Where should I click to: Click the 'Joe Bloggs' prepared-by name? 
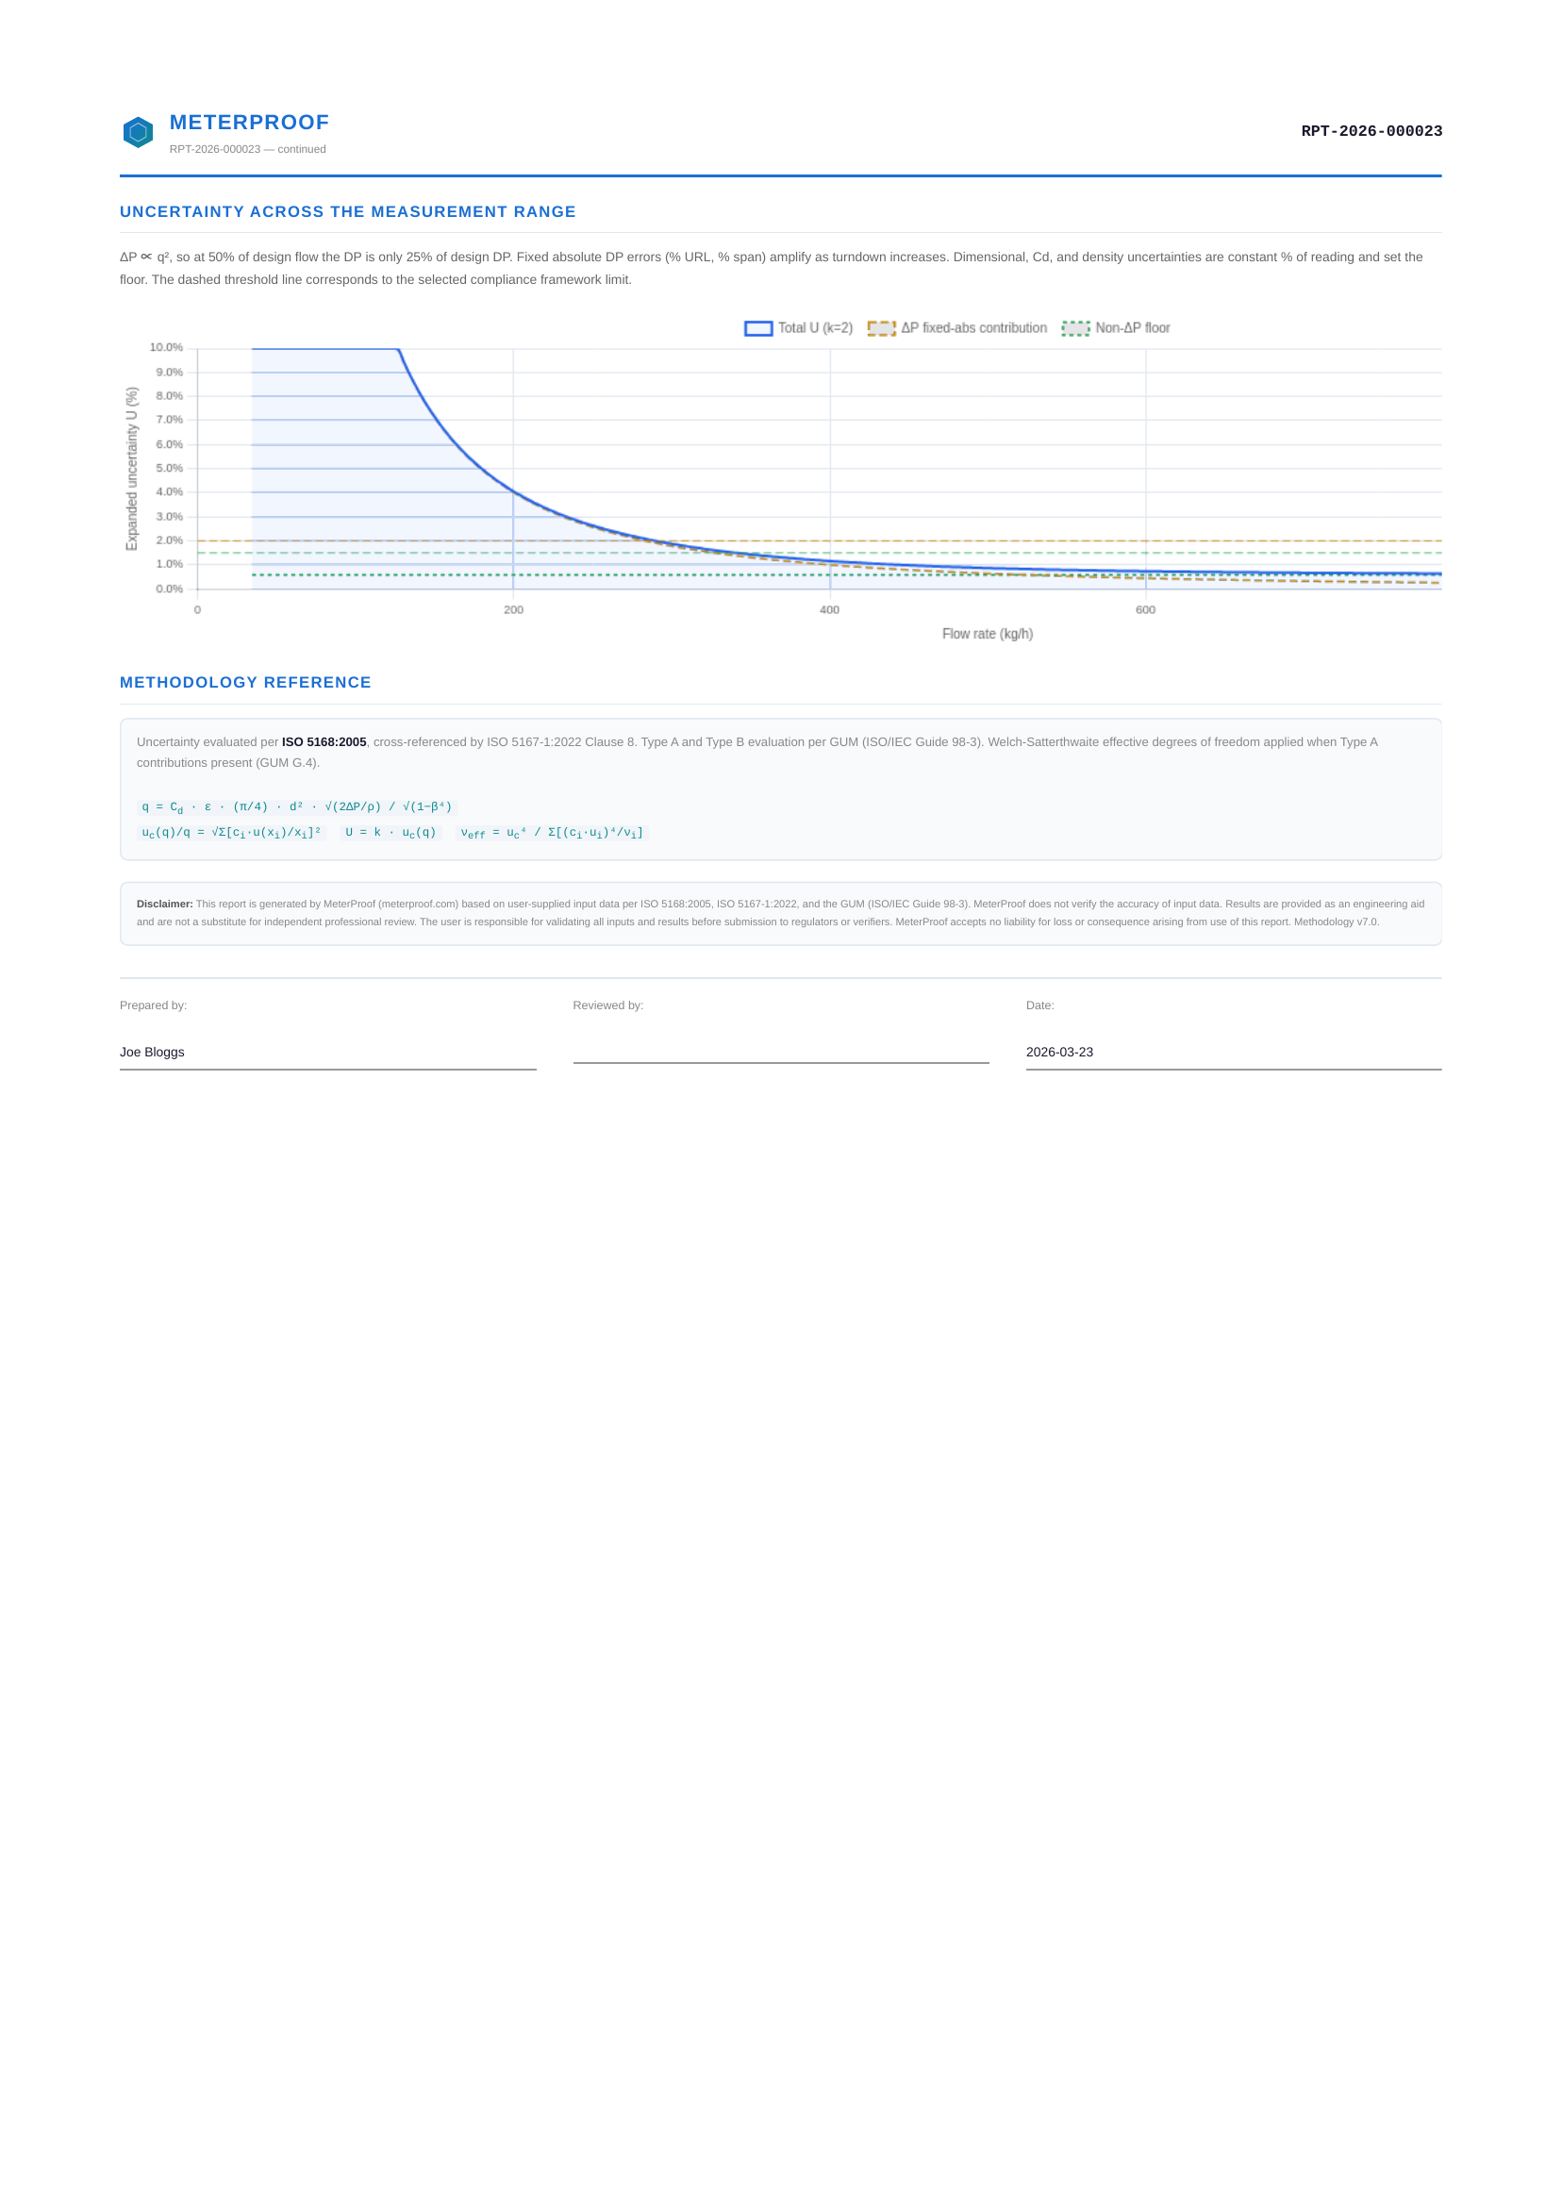tap(152, 1052)
